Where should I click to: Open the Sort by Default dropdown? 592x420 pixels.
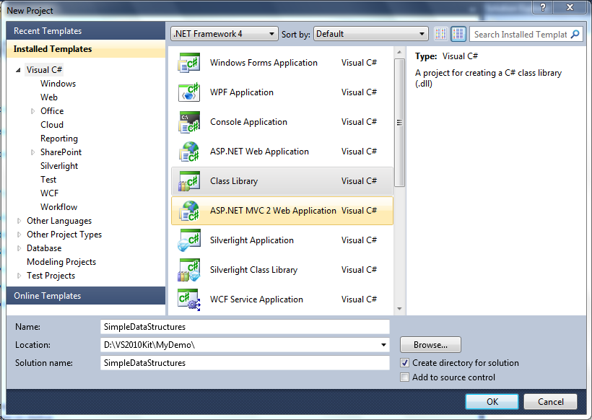(x=371, y=34)
